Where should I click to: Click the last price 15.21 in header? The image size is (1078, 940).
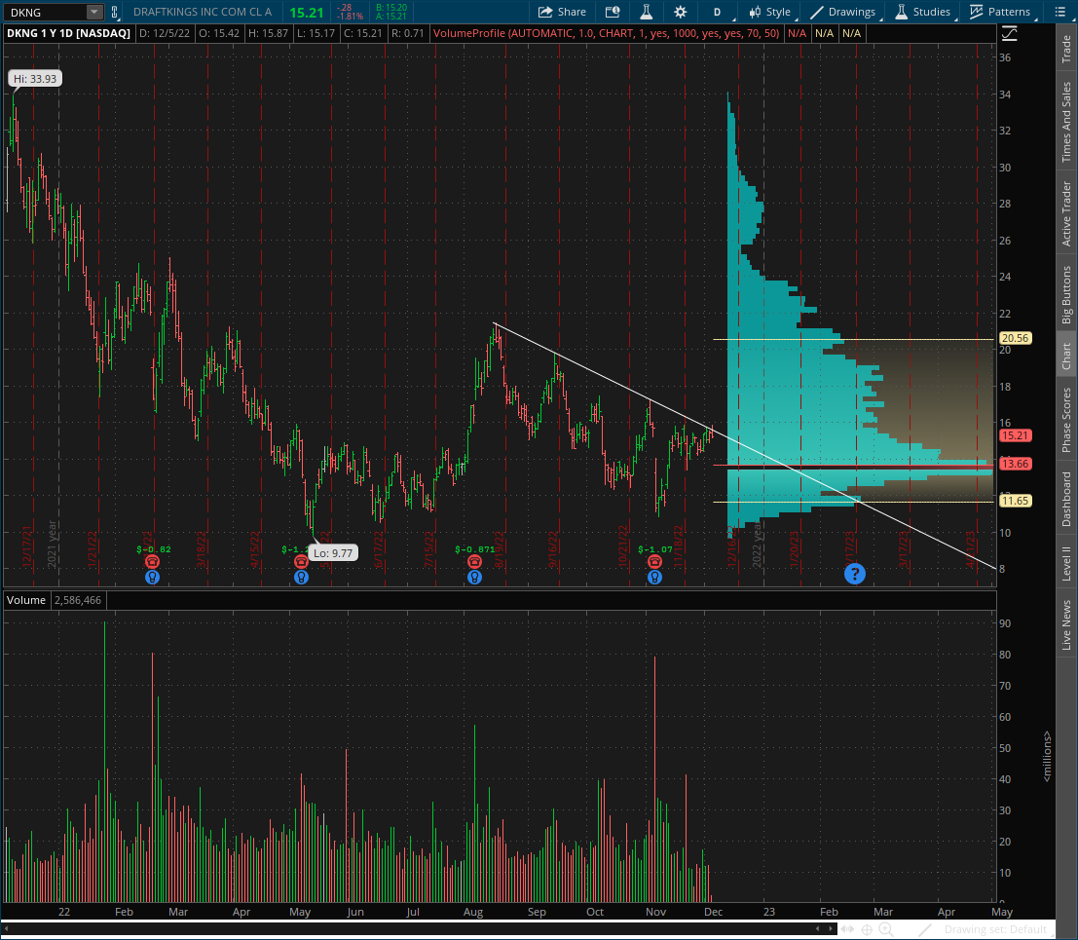point(307,13)
